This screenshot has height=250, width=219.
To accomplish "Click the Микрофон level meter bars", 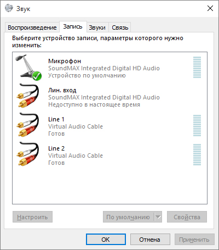I will (x=197, y=67).
